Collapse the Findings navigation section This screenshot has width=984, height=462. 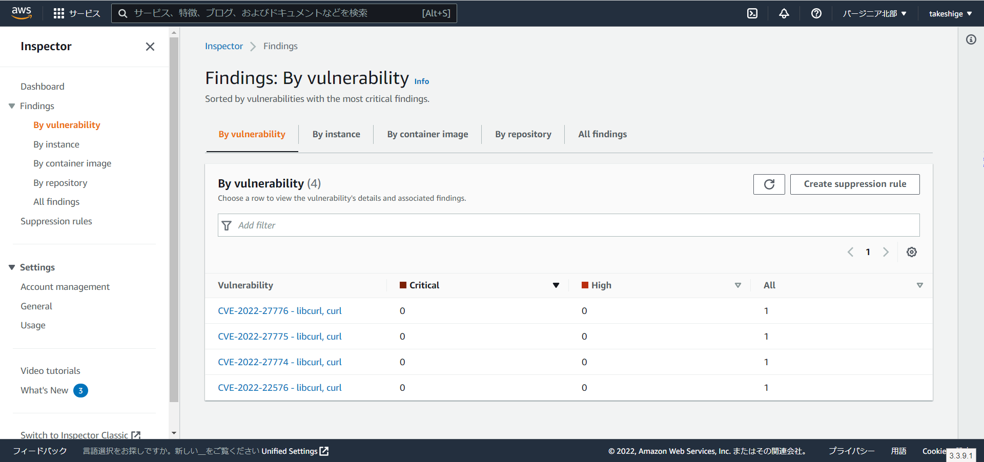[x=12, y=106]
